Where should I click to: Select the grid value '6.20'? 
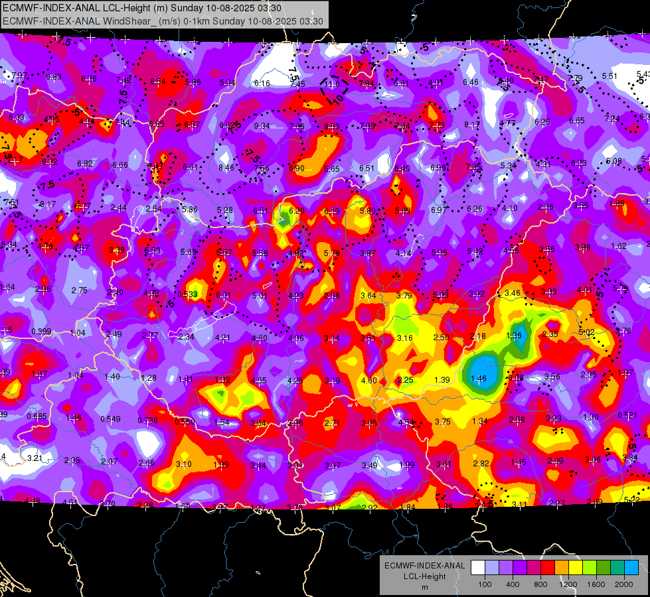coord(296,210)
